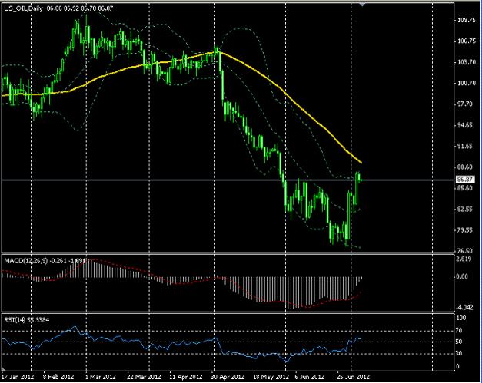Image resolution: width=482 pixels, height=383 pixels.
Task: Click the 17 Jan 2012 date label
Action: [18, 377]
